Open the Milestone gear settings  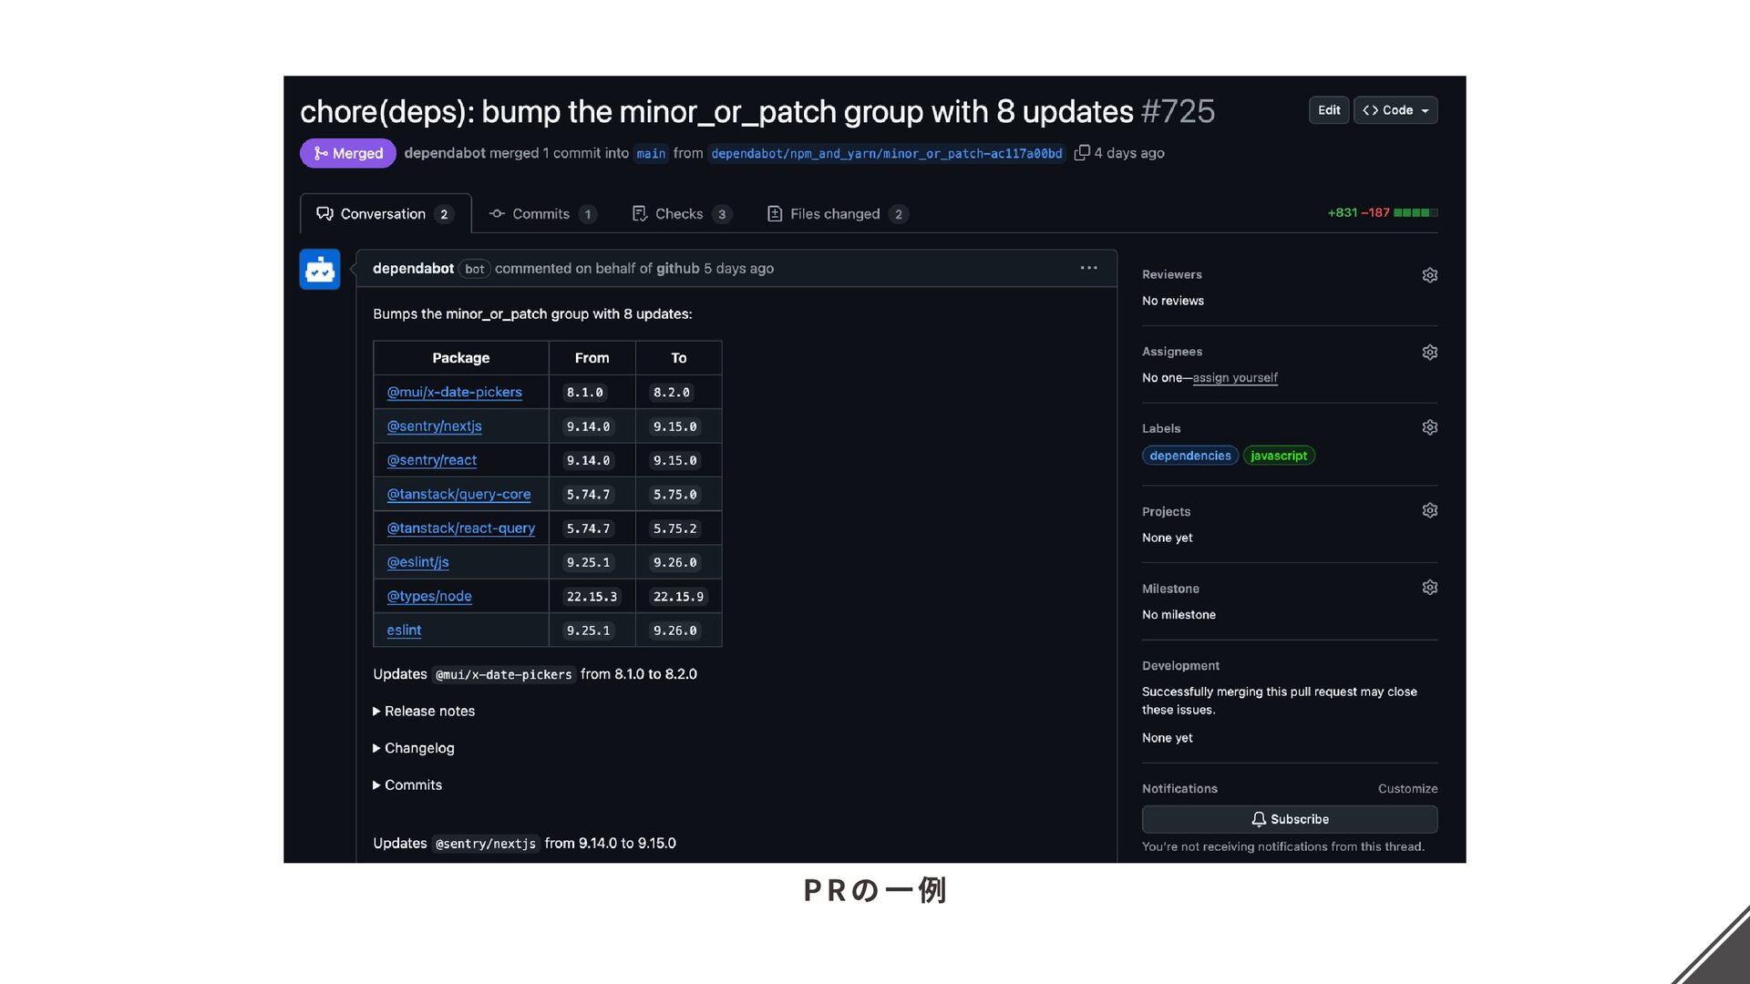pyautogui.click(x=1429, y=588)
